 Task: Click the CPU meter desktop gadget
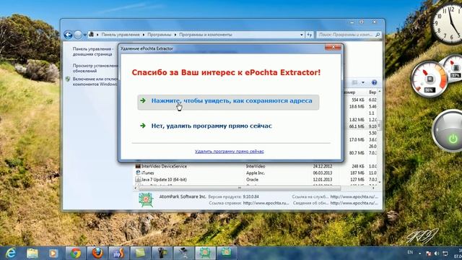(x=429, y=79)
